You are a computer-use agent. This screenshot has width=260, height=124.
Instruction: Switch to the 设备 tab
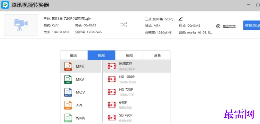tap(157, 55)
